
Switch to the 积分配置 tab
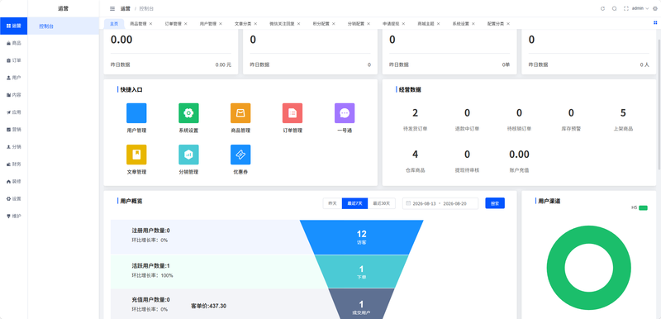(x=321, y=24)
